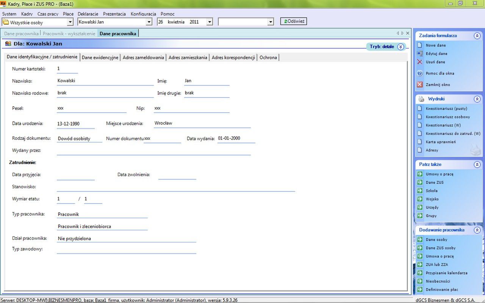Expand the Tryb: detale mode chevron
485x303 pixels.
coord(401,47)
